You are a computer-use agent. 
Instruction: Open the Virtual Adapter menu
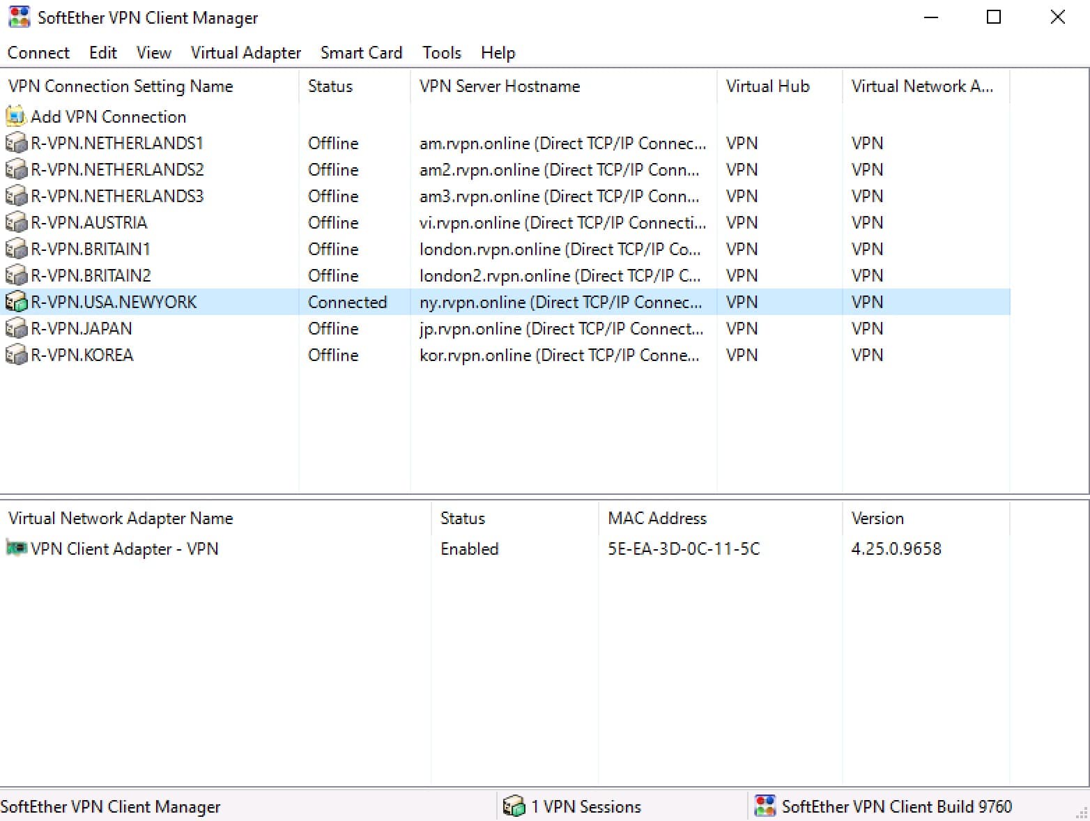point(245,53)
